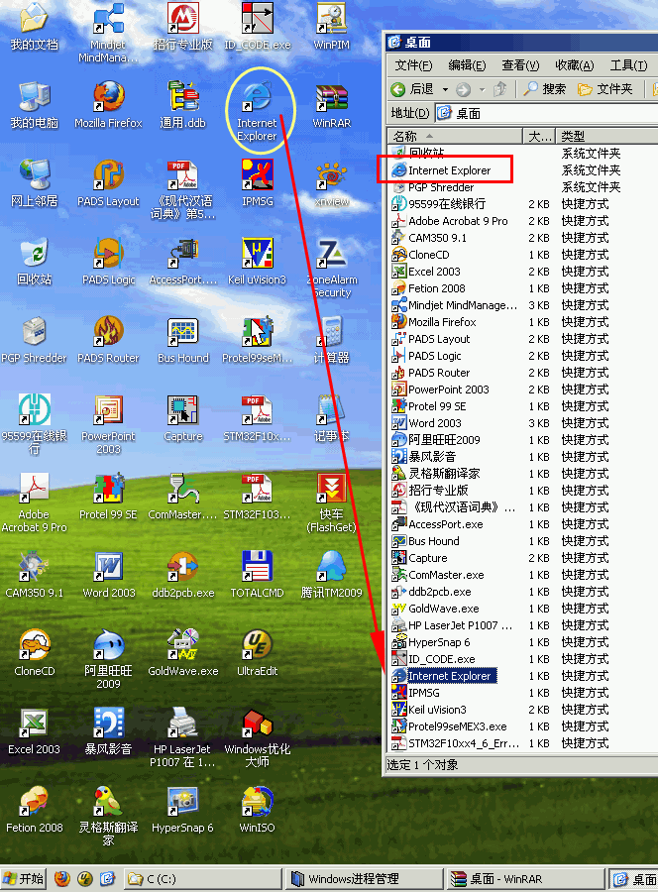Select the CloneCD desktop icon
Screen dimensions: 658x892
(x=34, y=654)
